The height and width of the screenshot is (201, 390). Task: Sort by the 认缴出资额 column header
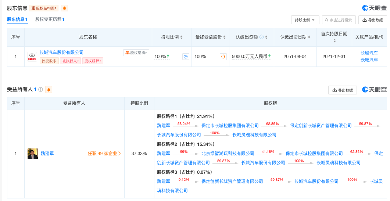(x=266, y=37)
